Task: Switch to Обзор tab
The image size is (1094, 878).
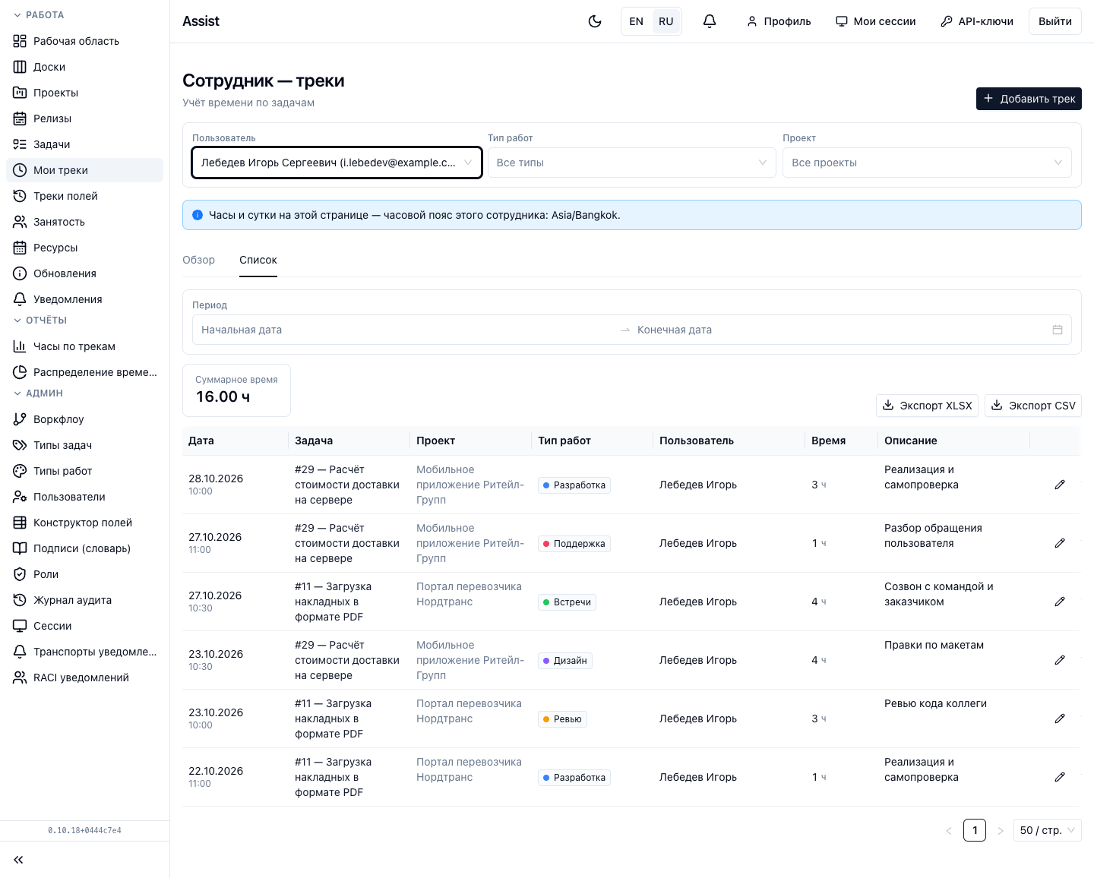Action: tap(199, 260)
